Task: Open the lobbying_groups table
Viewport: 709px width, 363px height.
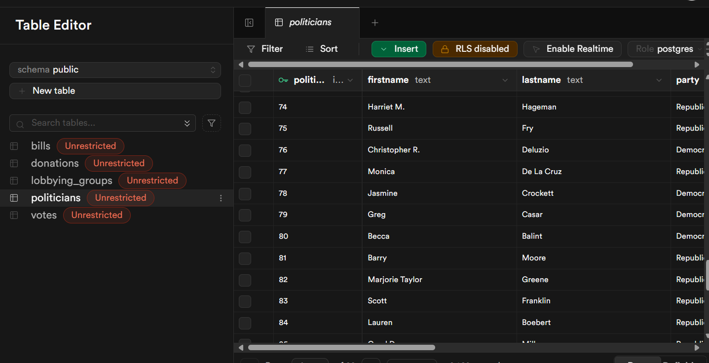Action: click(72, 181)
